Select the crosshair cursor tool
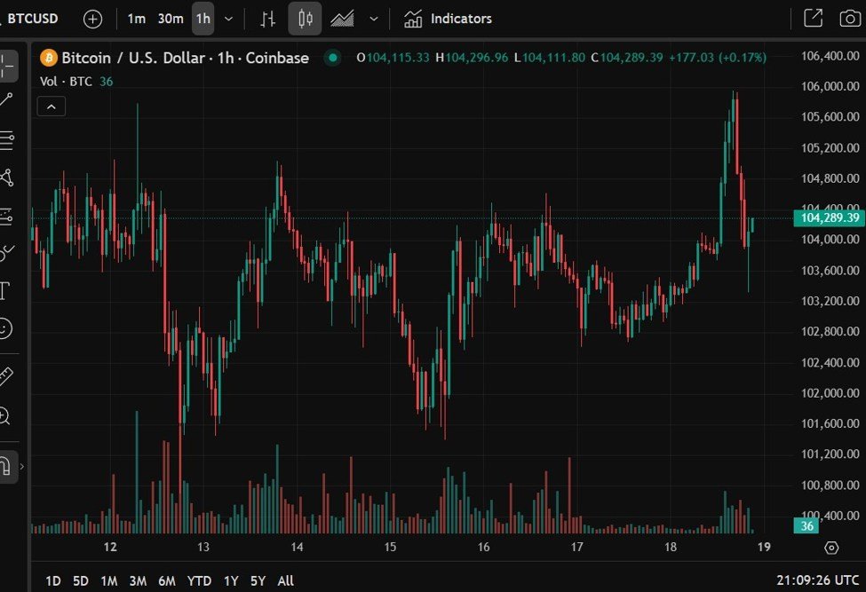Viewport: 866px width, 592px height. click(7, 65)
